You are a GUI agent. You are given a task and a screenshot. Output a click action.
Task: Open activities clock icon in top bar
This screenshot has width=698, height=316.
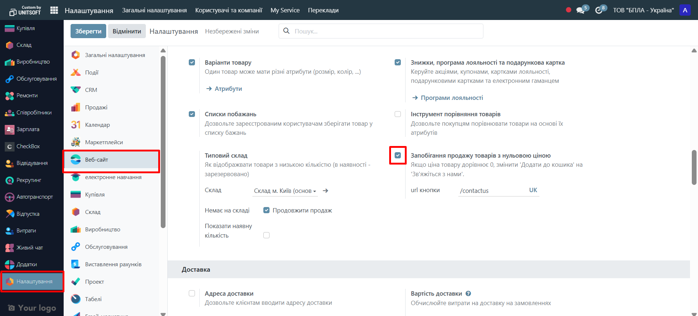[599, 10]
